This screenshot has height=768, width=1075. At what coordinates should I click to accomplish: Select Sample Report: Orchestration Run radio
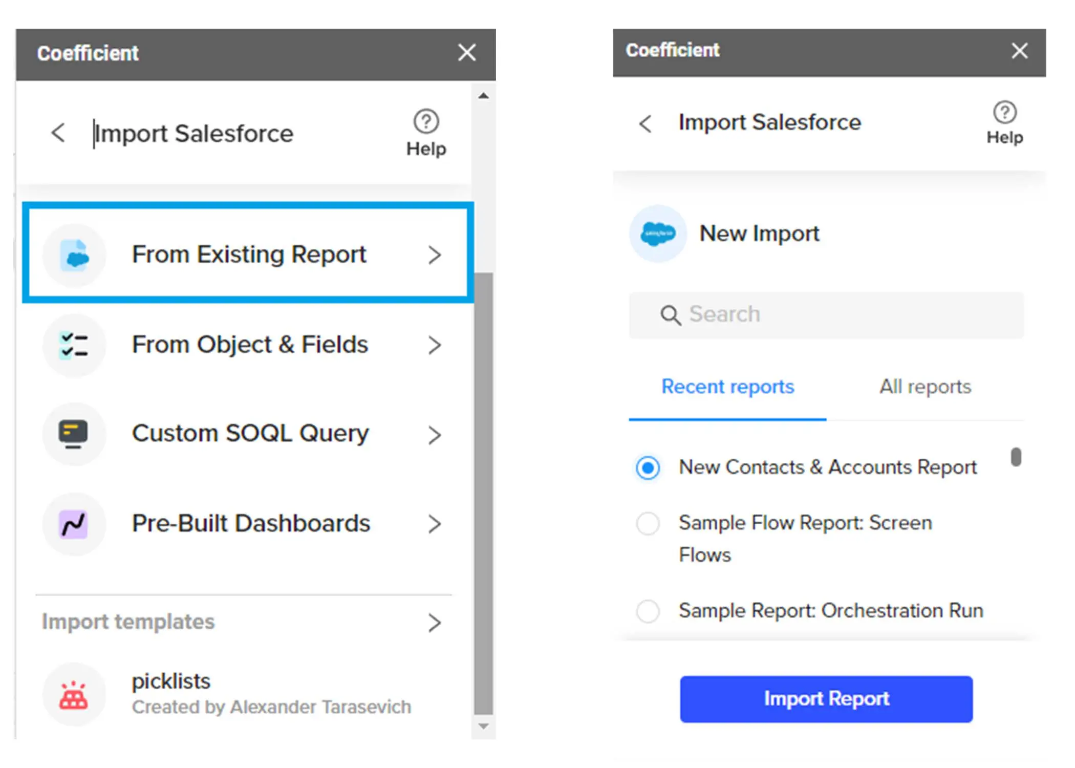(648, 611)
